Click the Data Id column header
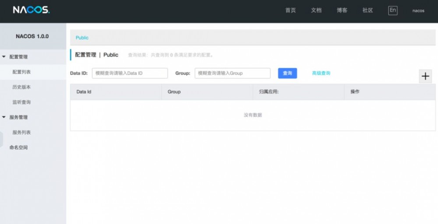 point(116,92)
